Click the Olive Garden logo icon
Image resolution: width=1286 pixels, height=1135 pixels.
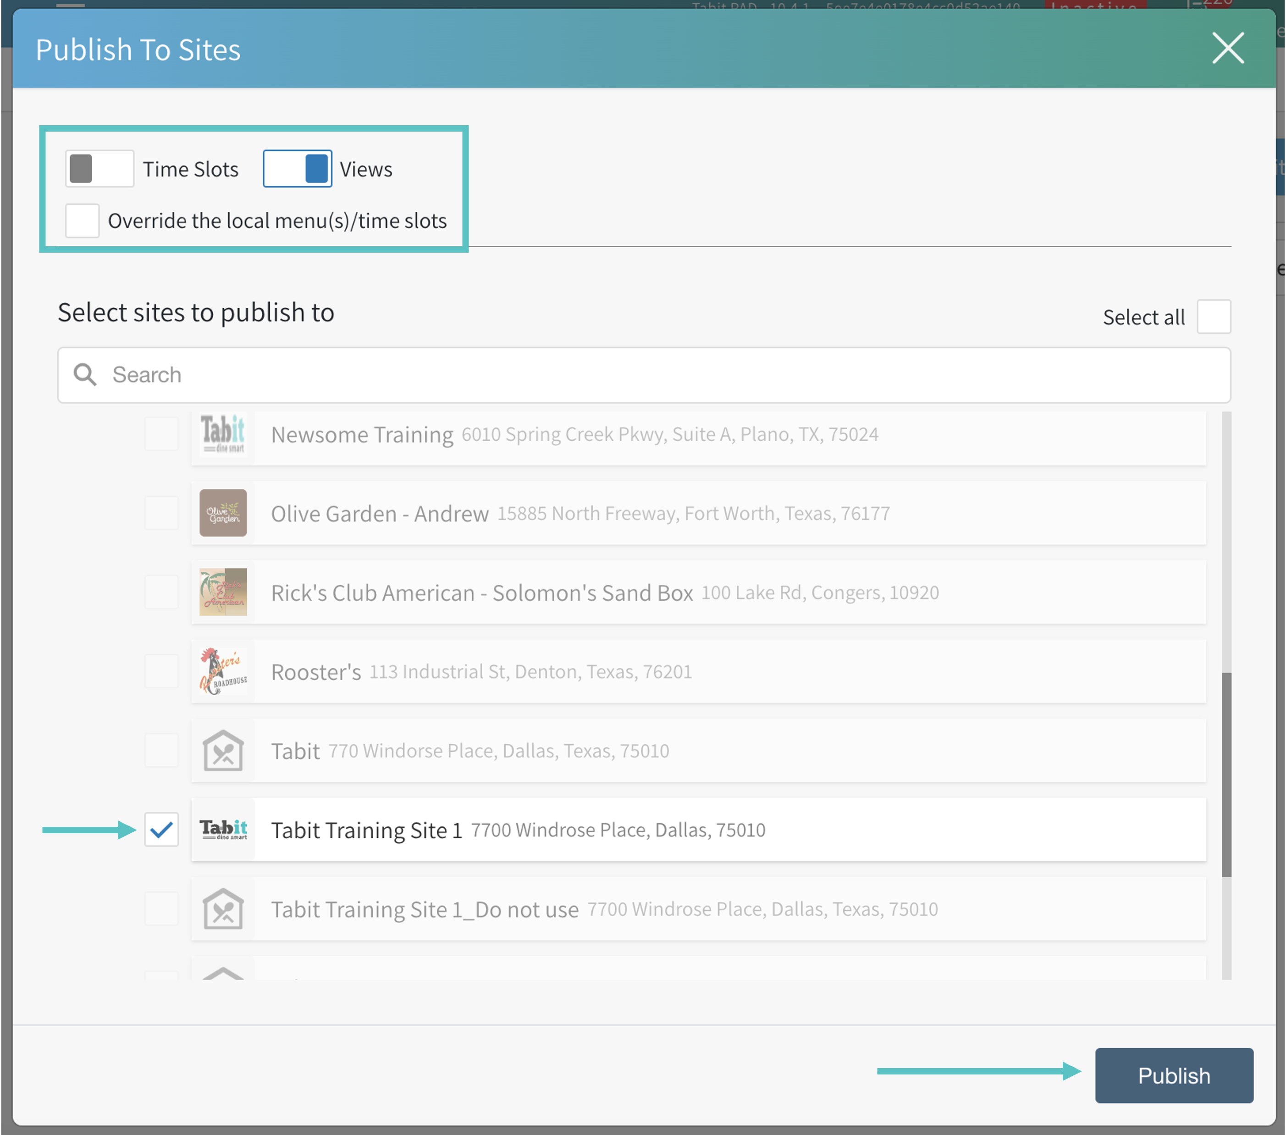[223, 513]
